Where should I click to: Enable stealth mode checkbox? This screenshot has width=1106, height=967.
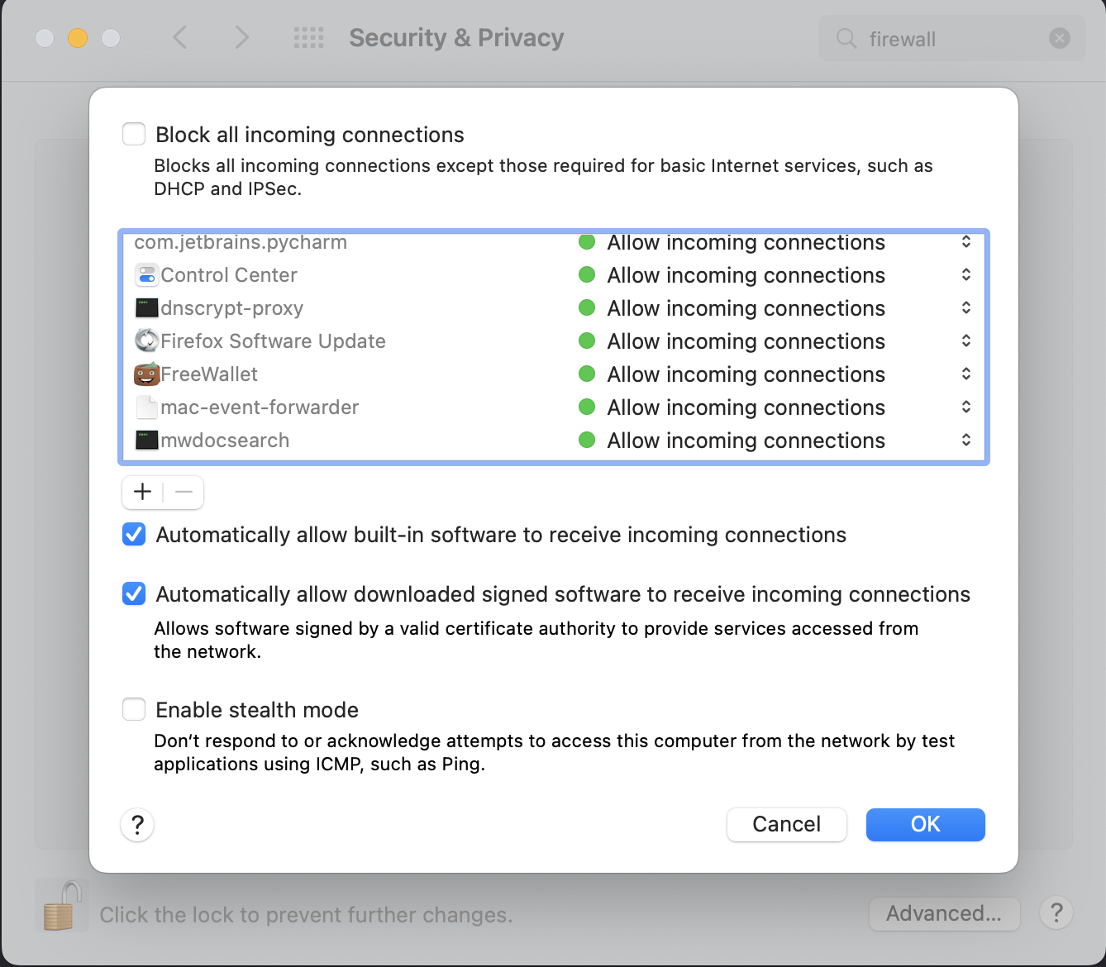point(134,709)
